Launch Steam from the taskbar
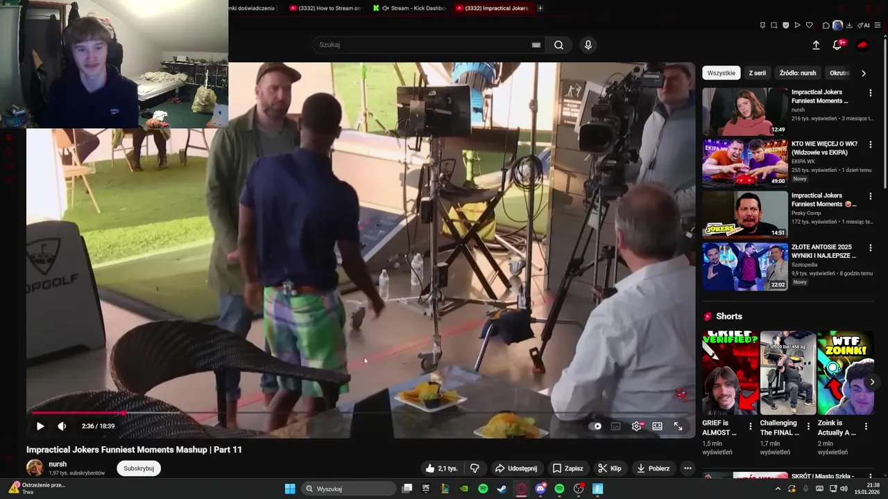This screenshot has height=499, width=888. pos(502,489)
